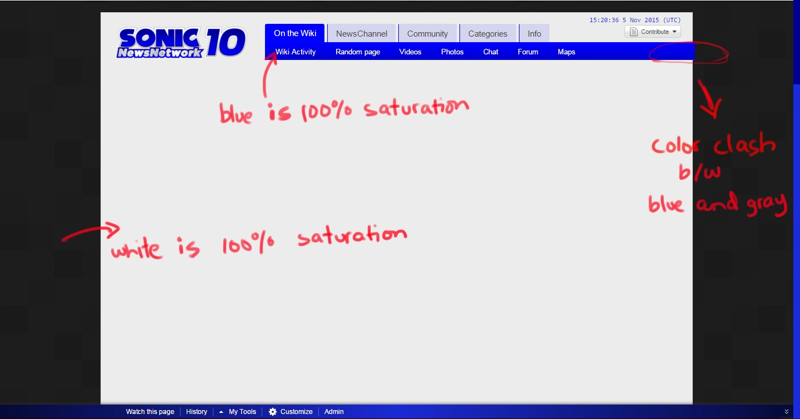Open a Random page
This screenshot has width=800, height=419.
click(x=358, y=52)
